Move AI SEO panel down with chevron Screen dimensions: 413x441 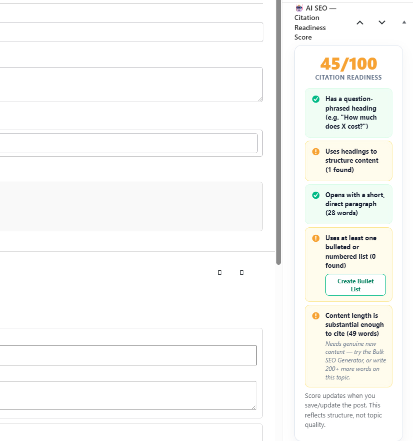pyautogui.click(x=382, y=23)
